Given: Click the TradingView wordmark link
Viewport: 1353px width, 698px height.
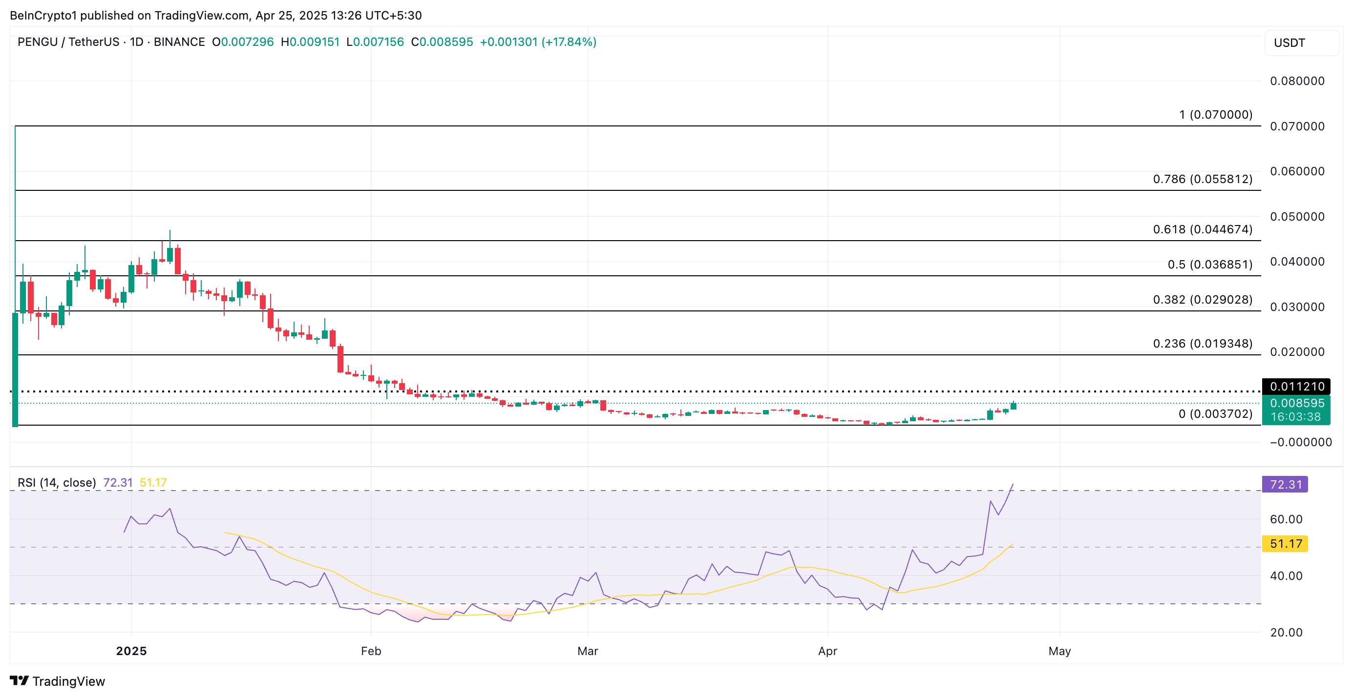Looking at the screenshot, I should point(69,681).
